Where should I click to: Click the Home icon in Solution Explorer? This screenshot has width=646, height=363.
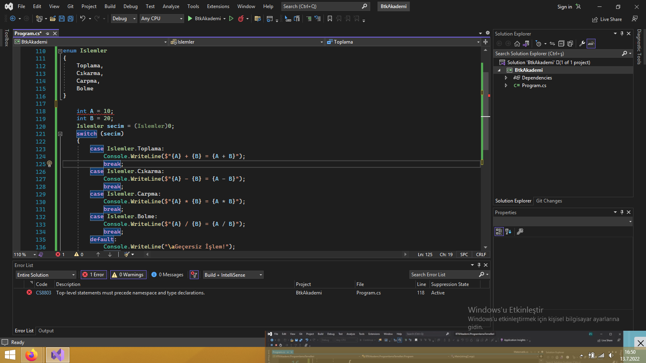pyautogui.click(x=517, y=44)
